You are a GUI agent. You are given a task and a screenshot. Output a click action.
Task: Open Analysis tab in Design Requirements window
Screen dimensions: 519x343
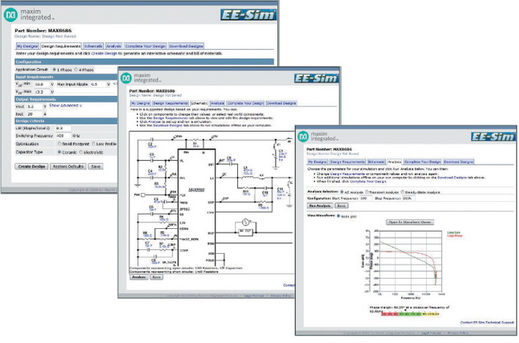(114, 46)
